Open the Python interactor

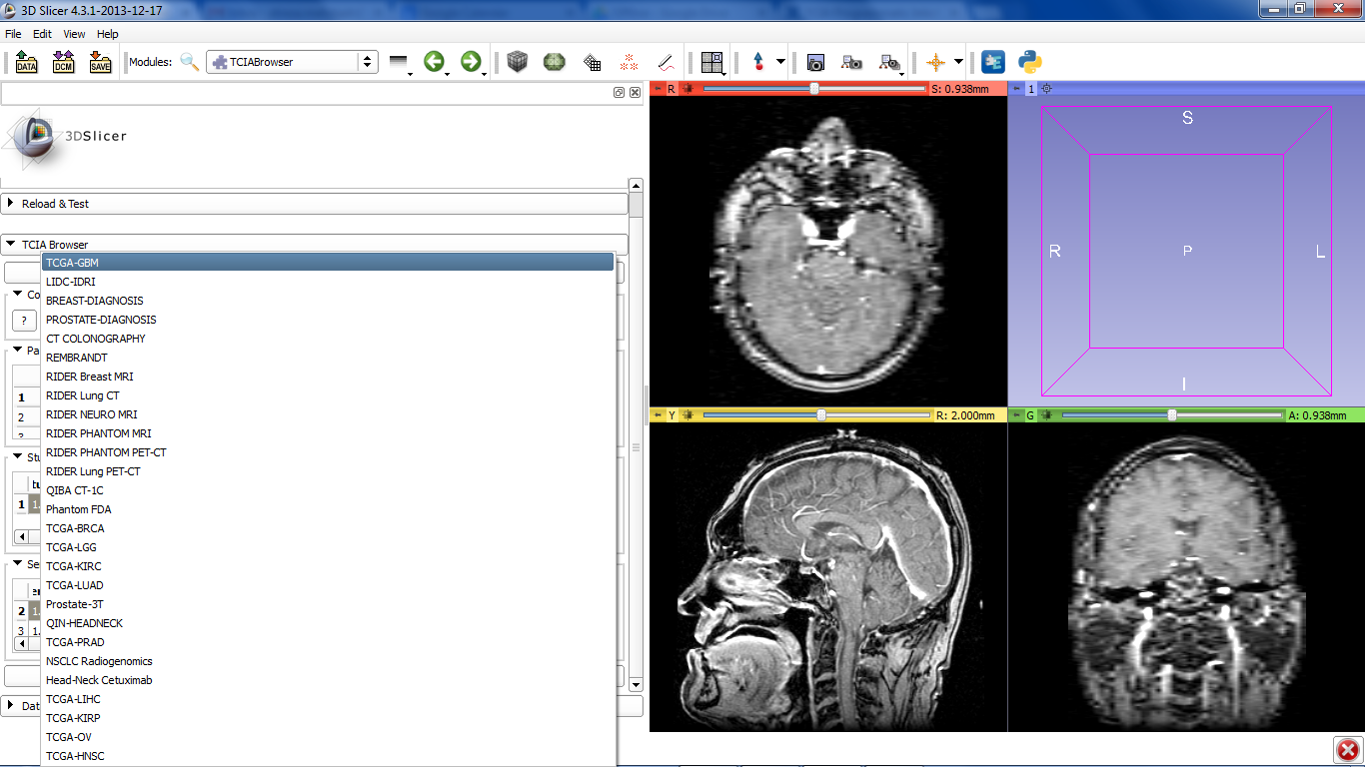pos(1030,62)
